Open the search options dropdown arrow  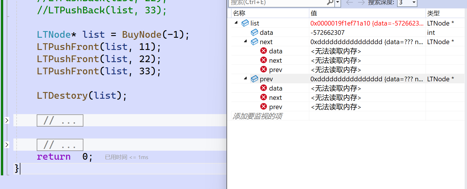tap(338, 2)
